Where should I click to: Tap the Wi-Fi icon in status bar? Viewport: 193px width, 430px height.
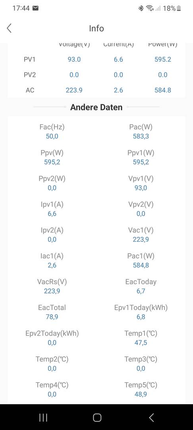click(x=150, y=8)
